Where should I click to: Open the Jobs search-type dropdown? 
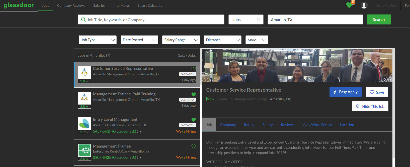point(246,19)
